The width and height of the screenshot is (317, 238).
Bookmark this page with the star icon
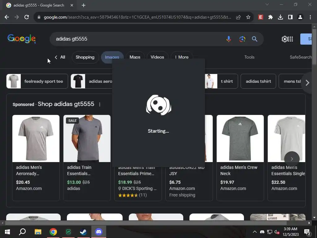pos(248,17)
